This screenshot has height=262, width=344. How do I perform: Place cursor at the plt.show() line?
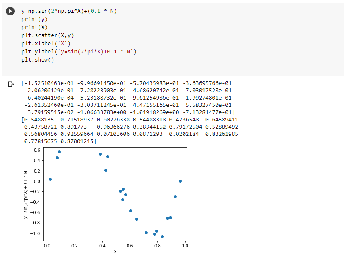(38, 60)
